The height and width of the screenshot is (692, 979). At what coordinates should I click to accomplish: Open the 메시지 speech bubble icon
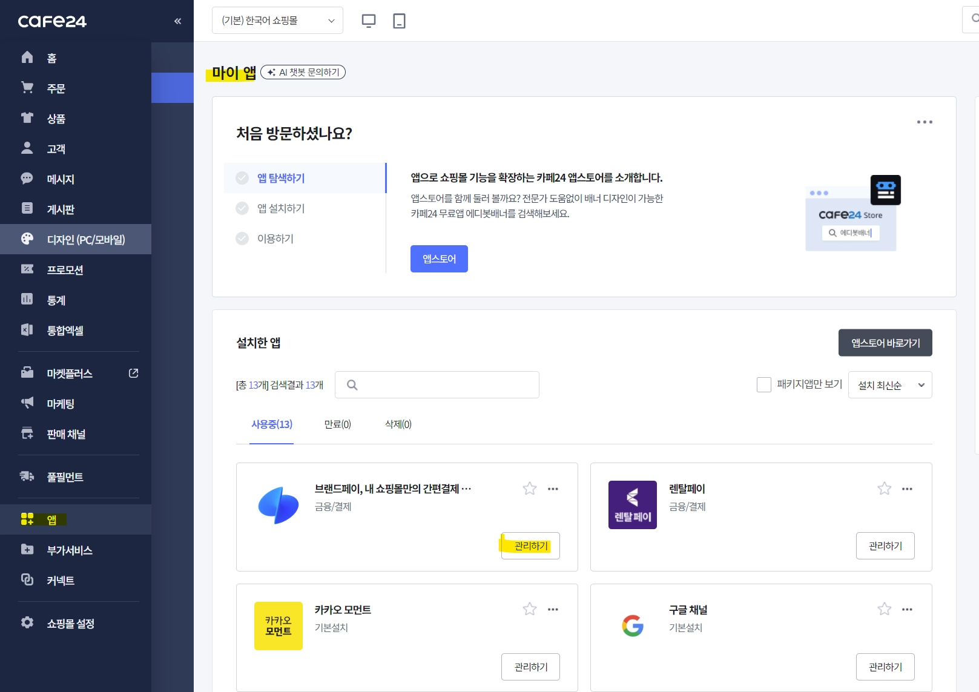[x=27, y=179]
